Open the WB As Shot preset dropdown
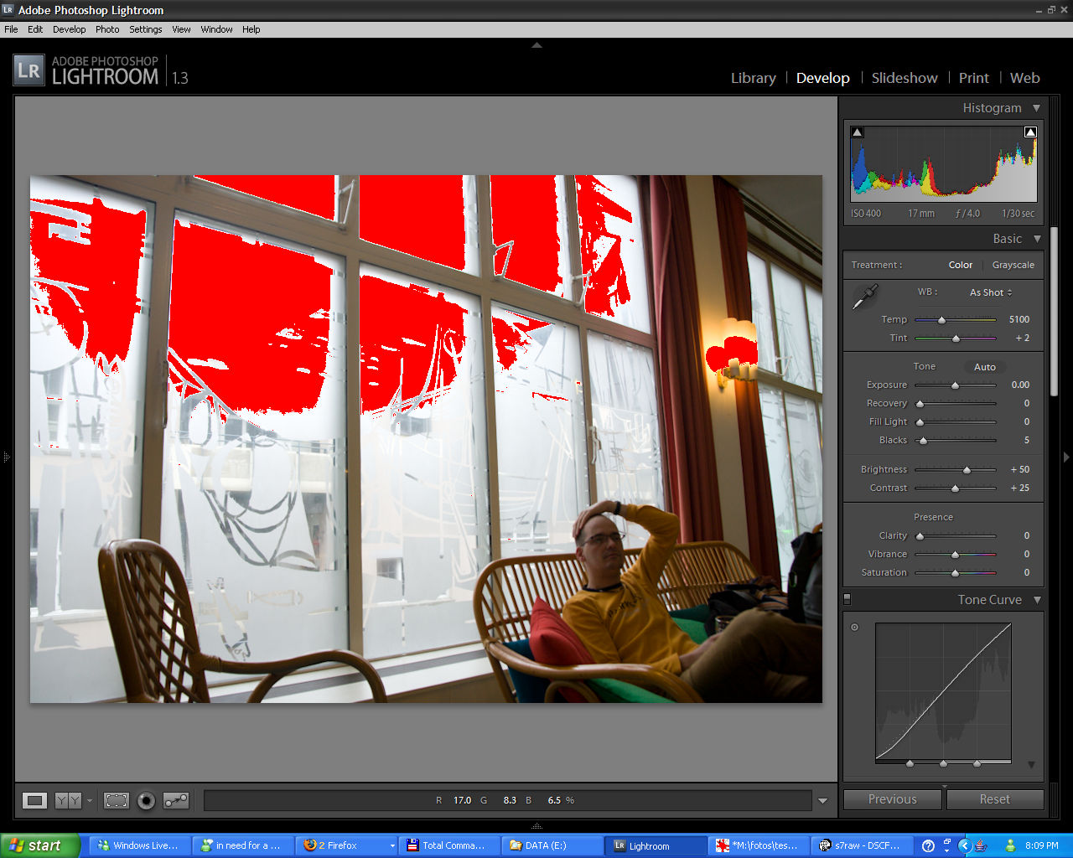Viewport: 1073px width, 858px height. tap(991, 292)
